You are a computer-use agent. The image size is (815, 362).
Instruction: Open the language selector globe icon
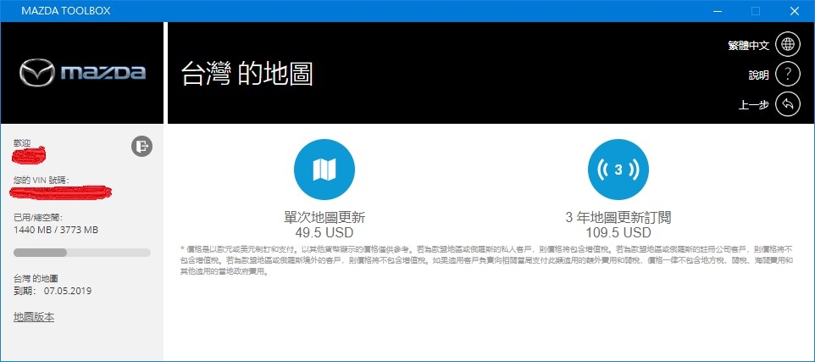click(x=787, y=45)
